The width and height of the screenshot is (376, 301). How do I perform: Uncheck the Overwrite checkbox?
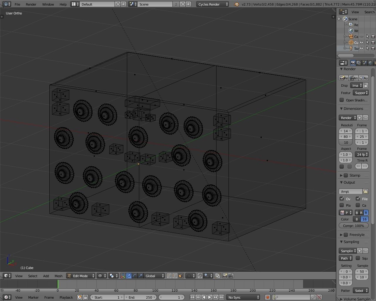(342, 199)
